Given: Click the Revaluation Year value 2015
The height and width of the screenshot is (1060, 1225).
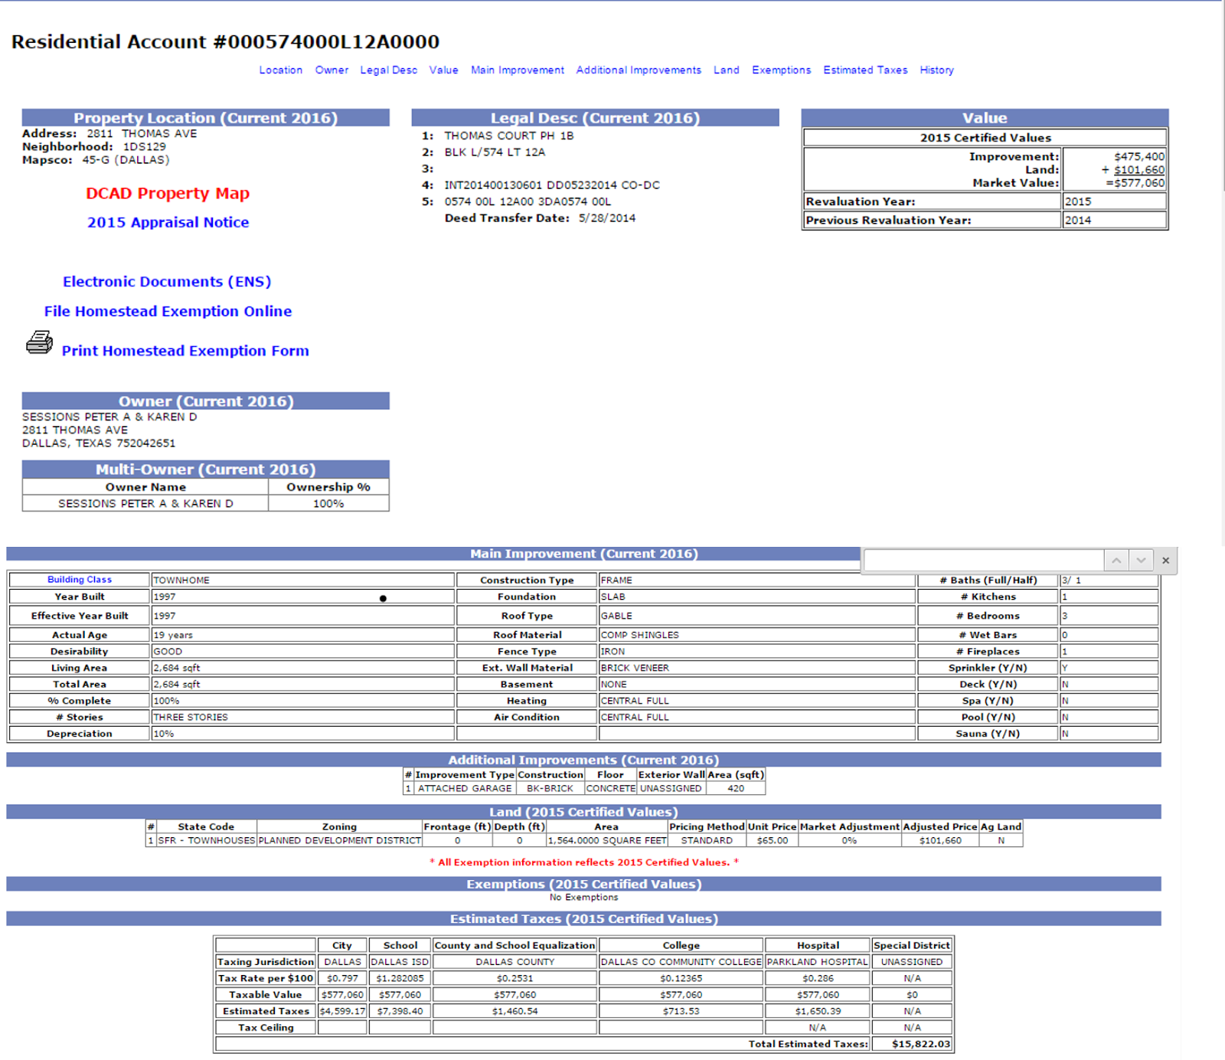Looking at the screenshot, I should pyautogui.click(x=1078, y=201).
